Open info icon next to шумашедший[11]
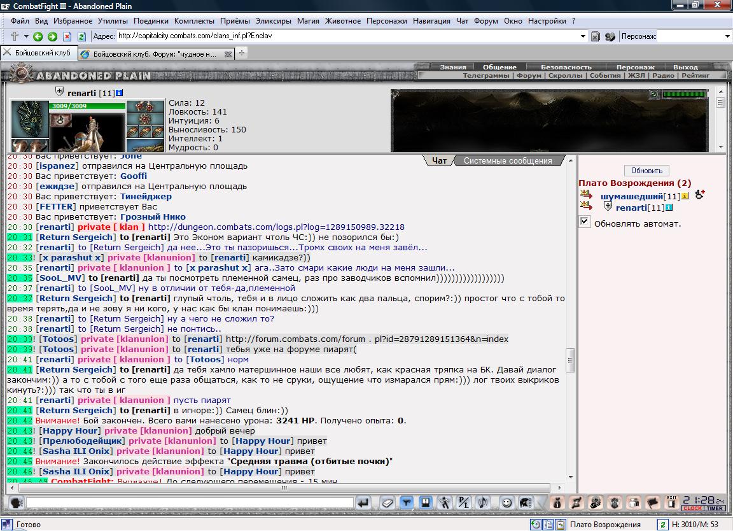Image resolution: width=733 pixels, height=531 pixels. click(685, 197)
